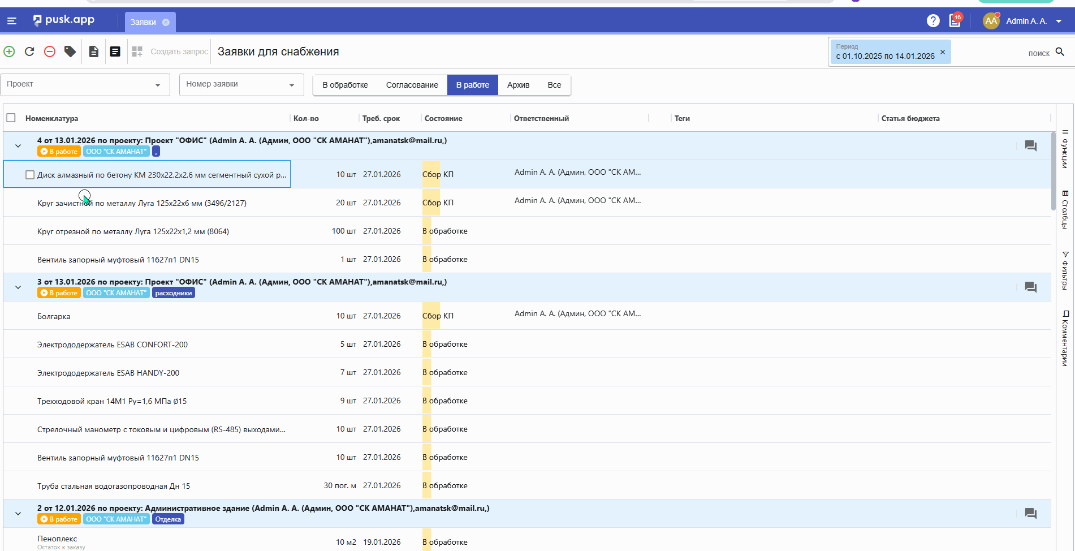Image resolution: width=1075 pixels, height=551 pixels.
Task: Open the Admin A. A. account menu
Action: 1026,21
